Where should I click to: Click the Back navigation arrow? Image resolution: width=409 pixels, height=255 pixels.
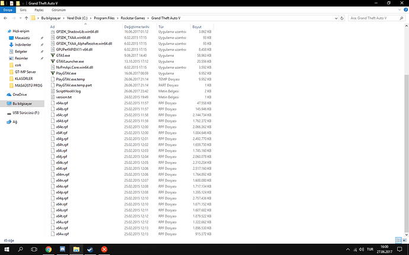click(x=5, y=18)
